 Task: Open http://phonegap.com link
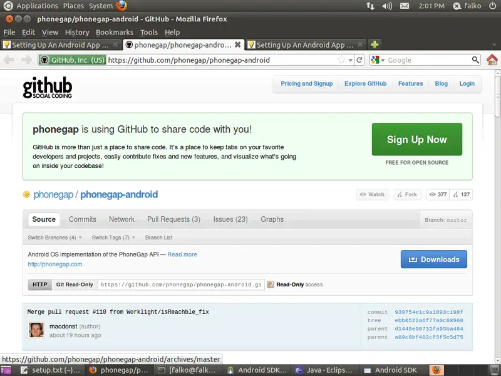point(55,264)
